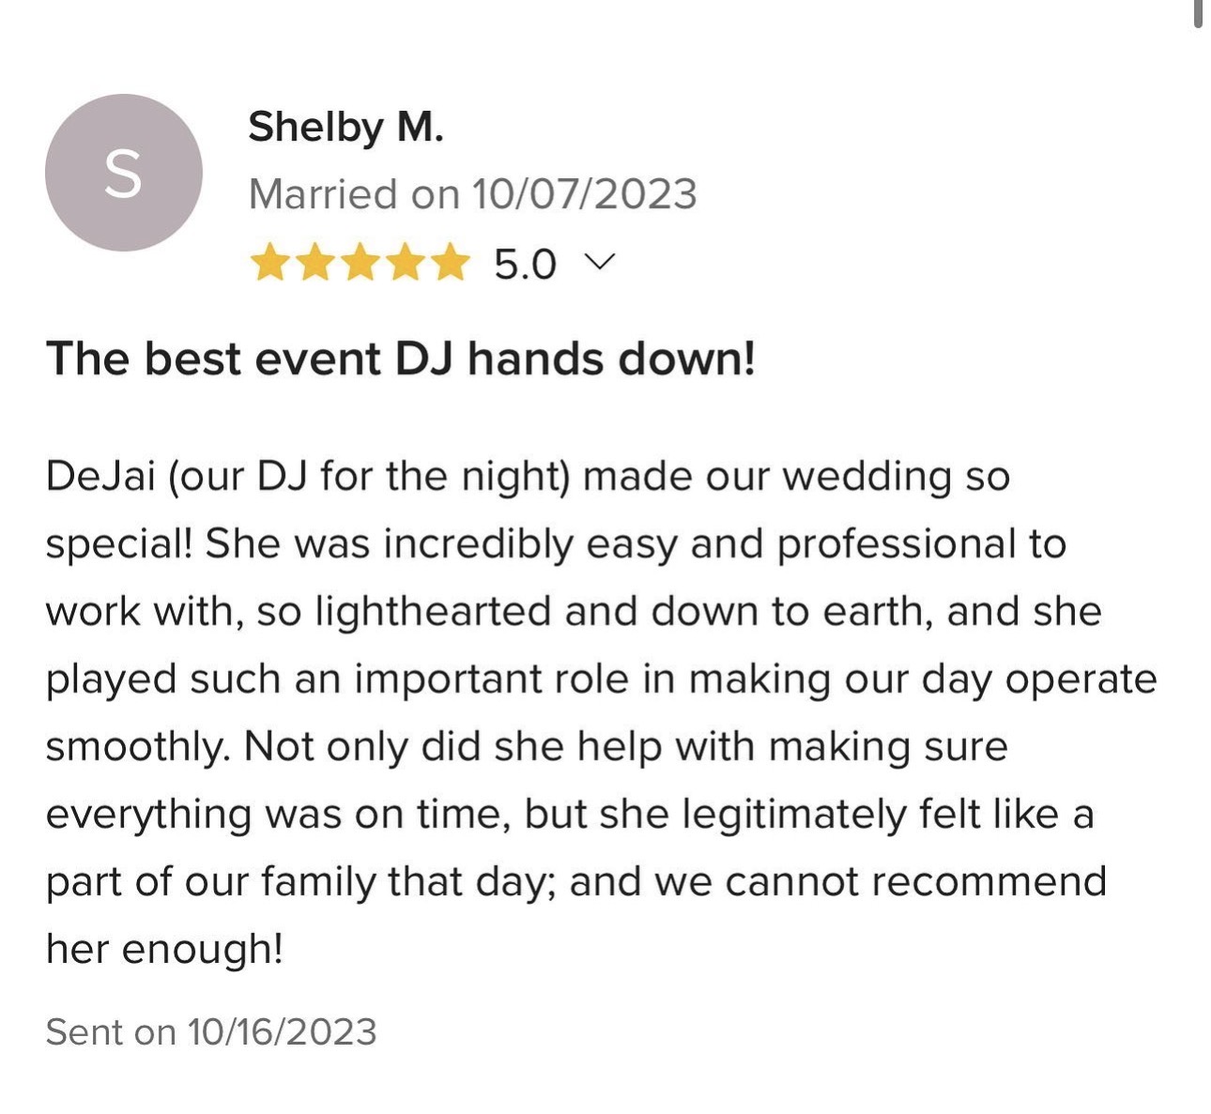Image resolution: width=1211 pixels, height=1114 pixels.
Task: Open reviewer name Shelby M.
Action: click(345, 126)
